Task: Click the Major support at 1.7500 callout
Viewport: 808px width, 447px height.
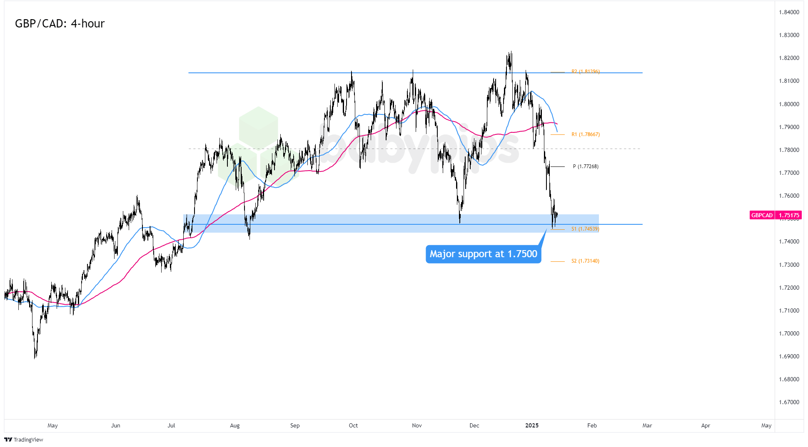Action: click(x=484, y=254)
